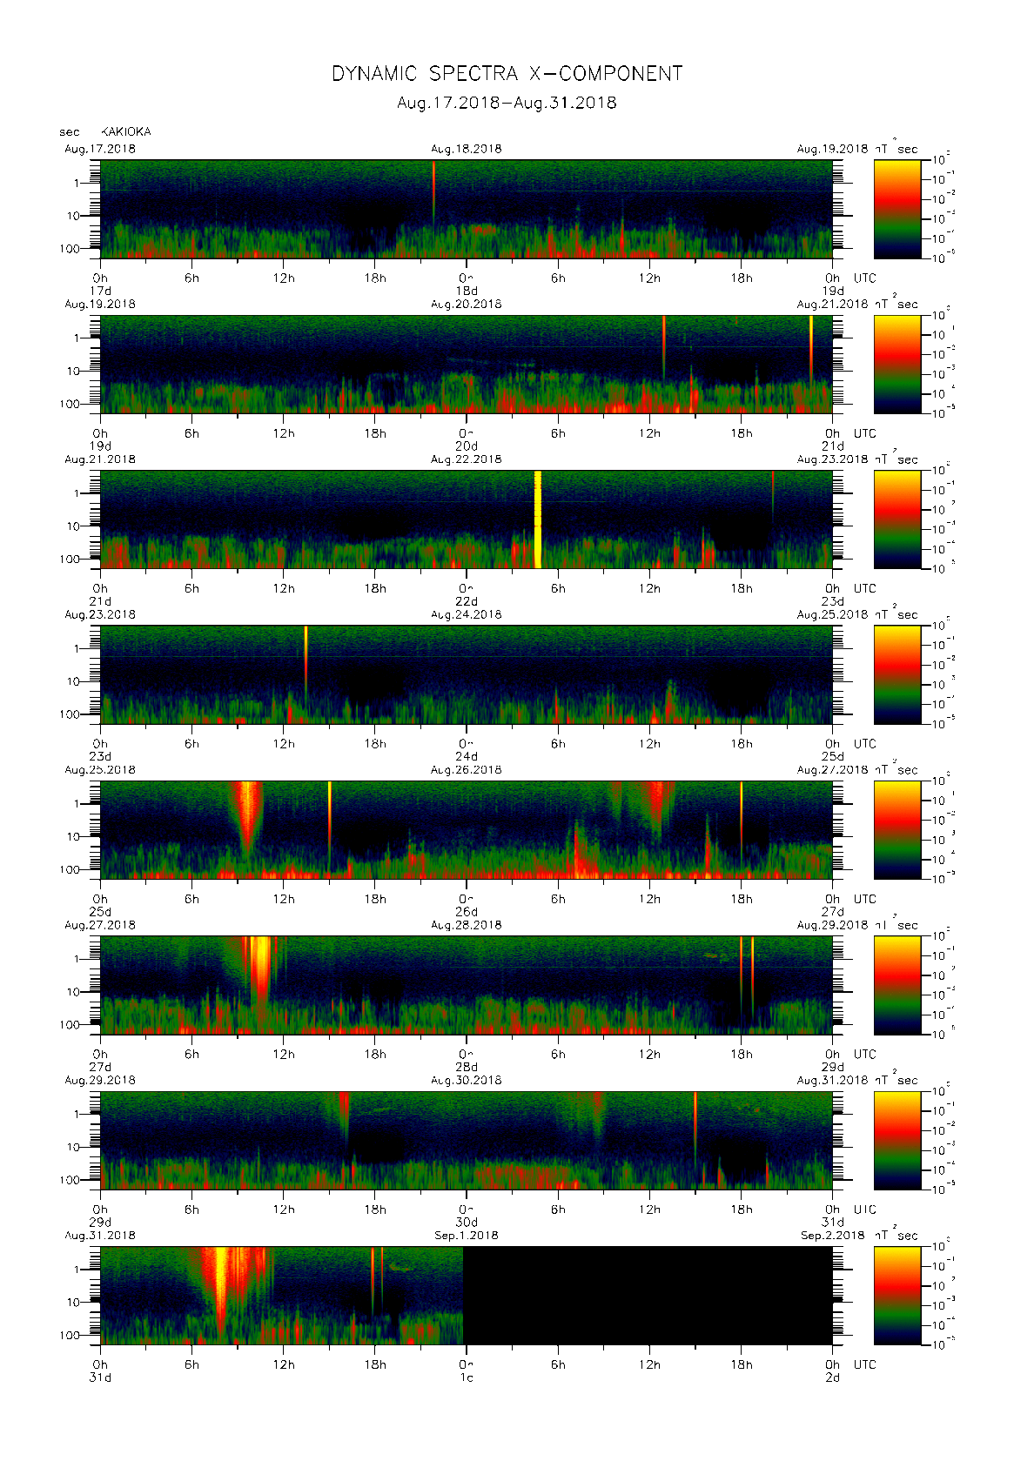Click the Aug.24.2018 date label
This screenshot has width=1014, height=1461.
(467, 614)
